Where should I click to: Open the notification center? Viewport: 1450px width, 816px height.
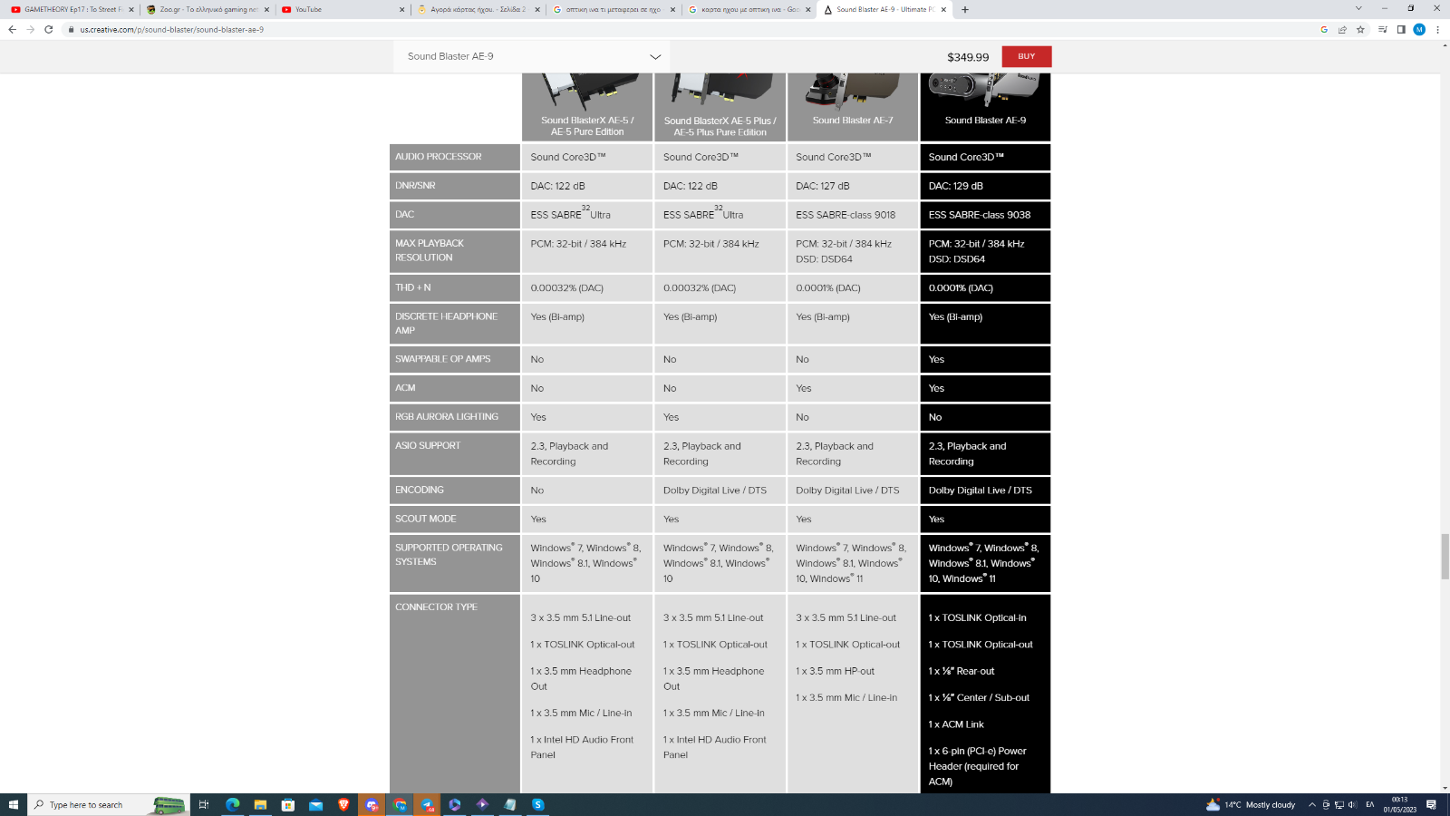point(1432,804)
